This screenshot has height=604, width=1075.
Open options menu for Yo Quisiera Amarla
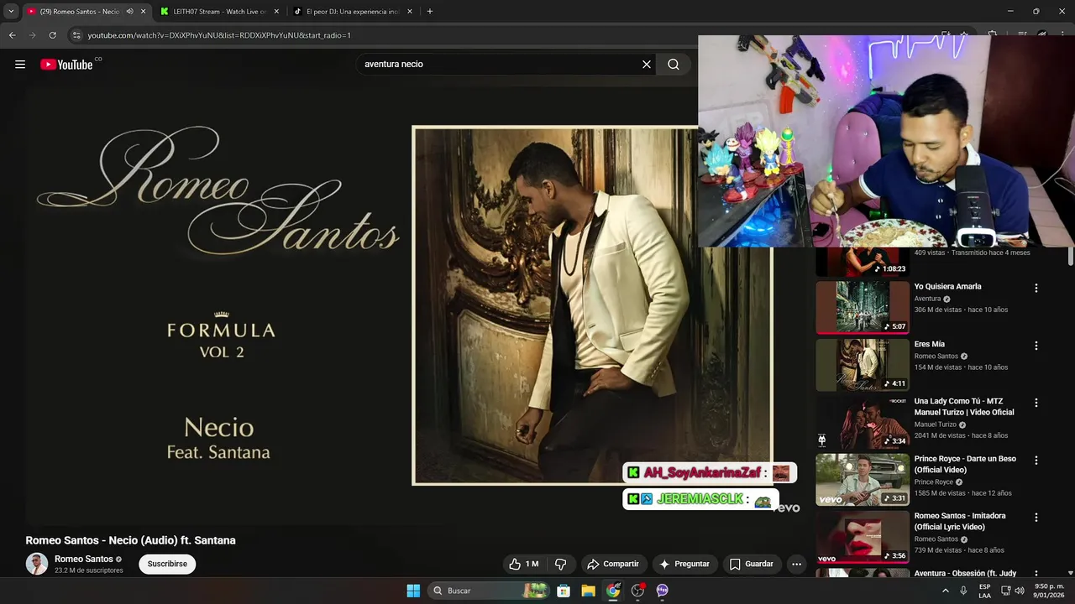click(x=1036, y=288)
